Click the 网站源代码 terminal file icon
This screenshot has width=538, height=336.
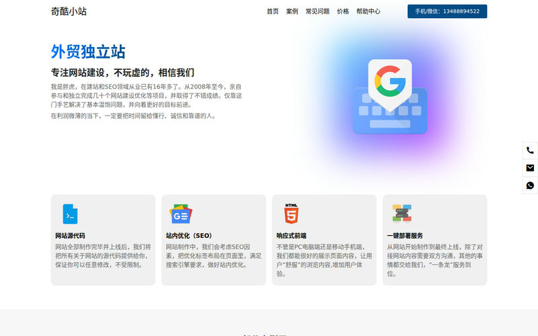pyautogui.click(x=70, y=214)
